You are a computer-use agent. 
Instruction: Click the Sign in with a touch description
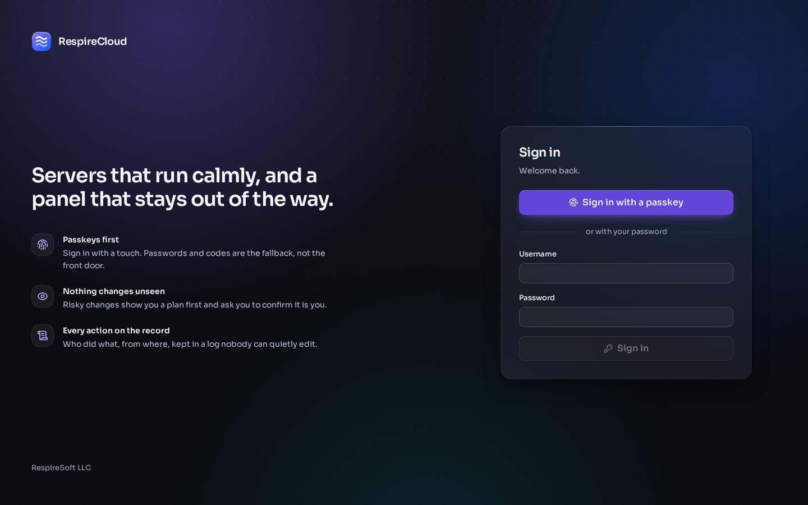(x=194, y=259)
